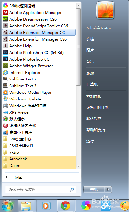This screenshot has width=129, height=212.
Task: Launch Internet Explorer icon
Action: click(x=5, y=72)
